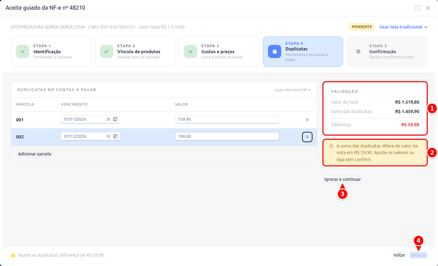The height and width of the screenshot is (266, 438).
Task: Click the Validação panel heading
Action: pos(344,91)
